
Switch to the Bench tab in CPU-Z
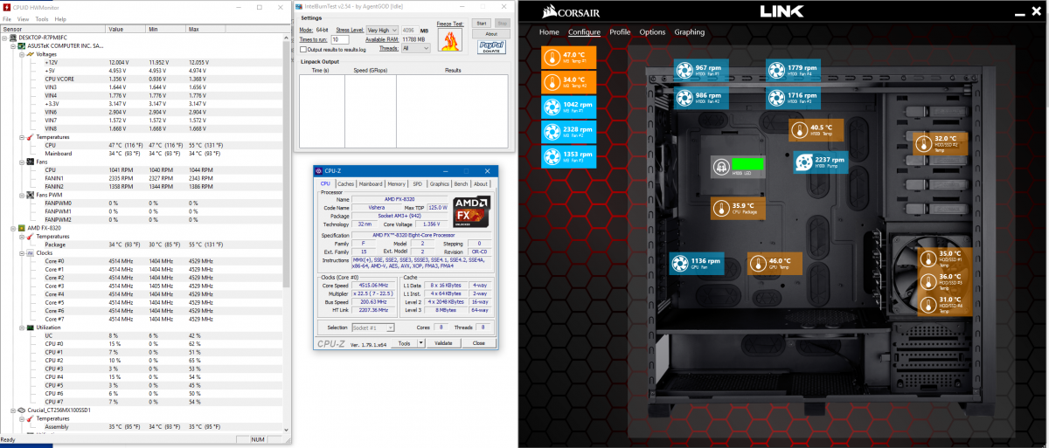tap(461, 184)
